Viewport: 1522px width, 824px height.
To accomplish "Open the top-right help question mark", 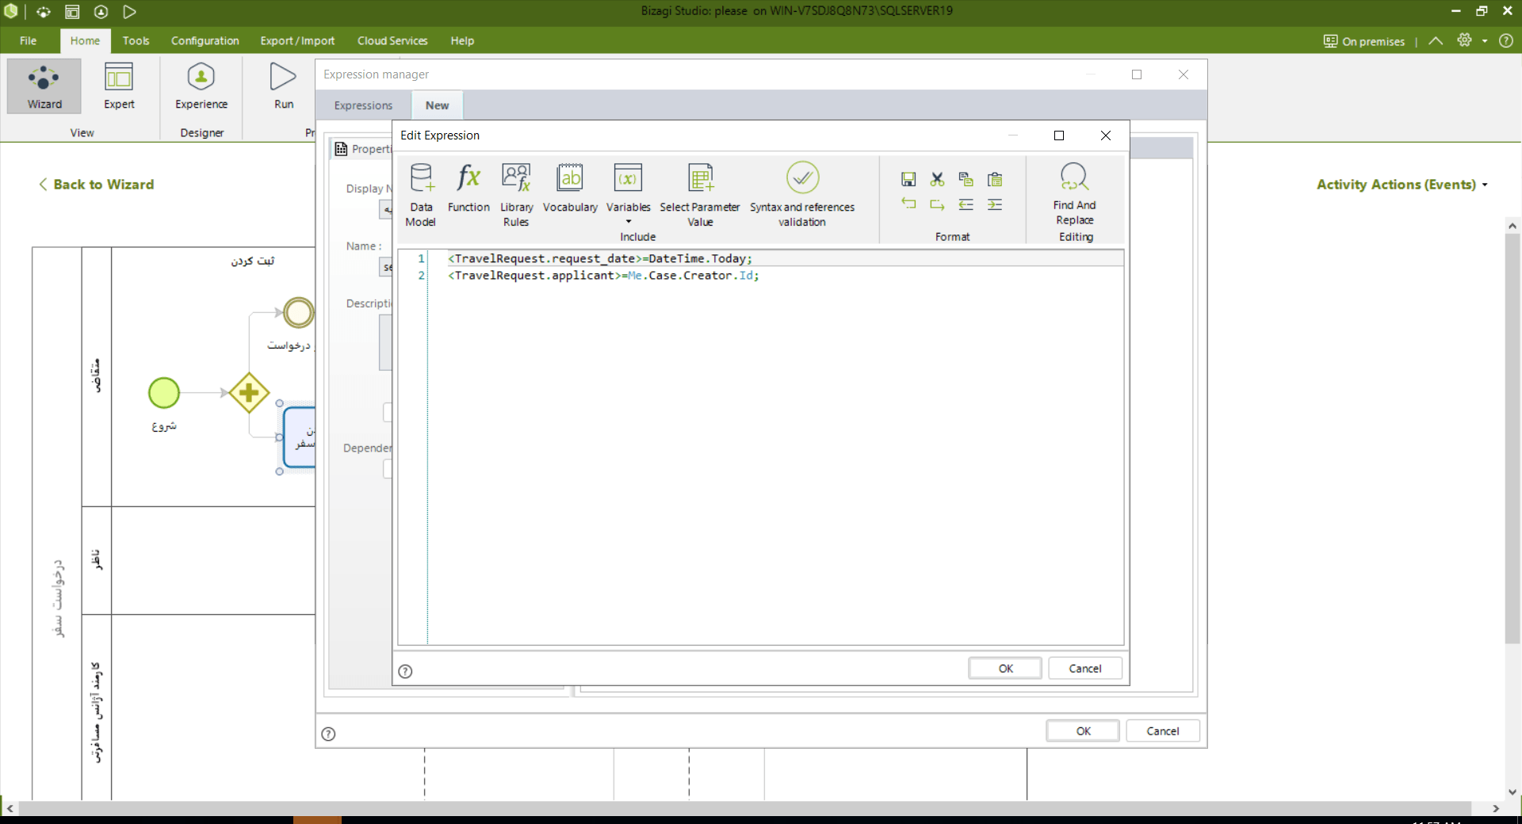I will 1506,40.
